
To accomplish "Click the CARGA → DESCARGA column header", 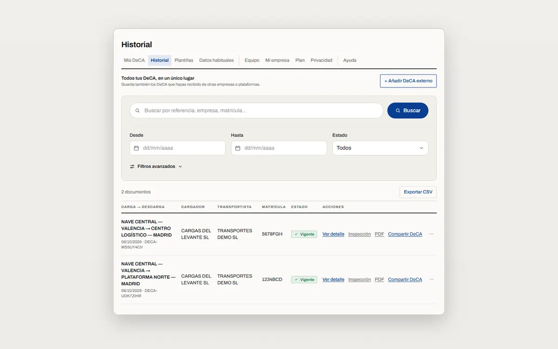I will (x=143, y=207).
